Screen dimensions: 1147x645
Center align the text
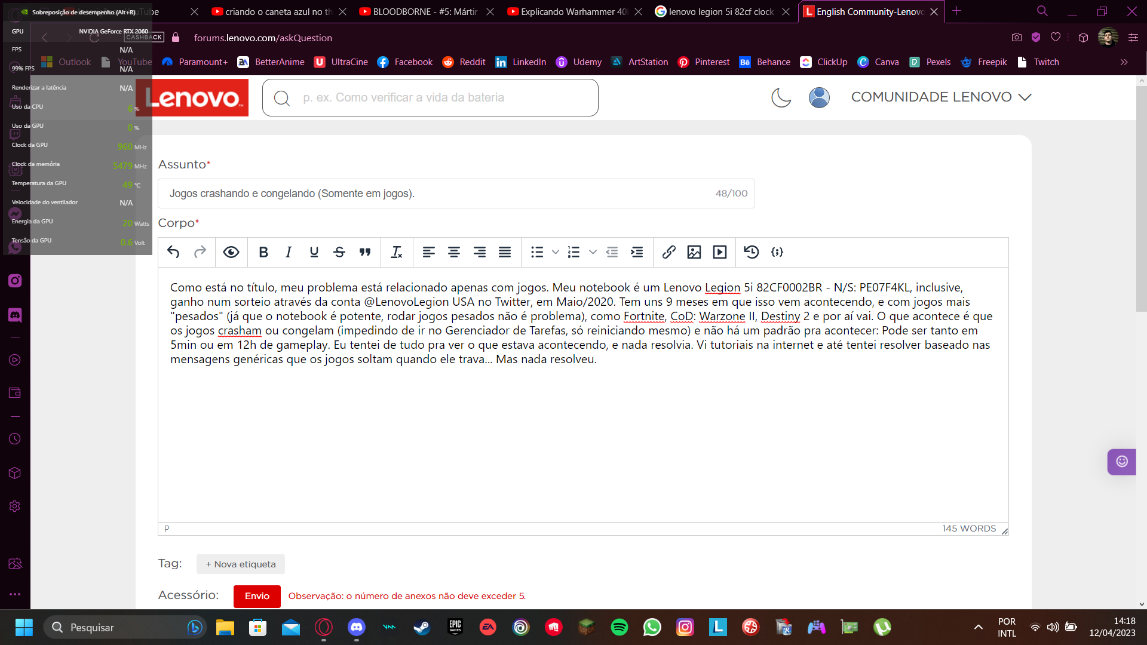(454, 252)
